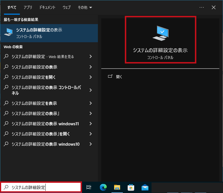Click search icon beside システムの詳細設定の表示 windows10
This screenshot has width=223, height=193.
[6, 144]
